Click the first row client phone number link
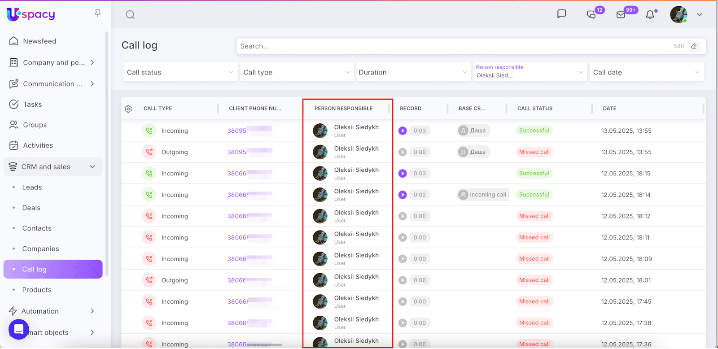This screenshot has width=718, height=349. (x=237, y=131)
